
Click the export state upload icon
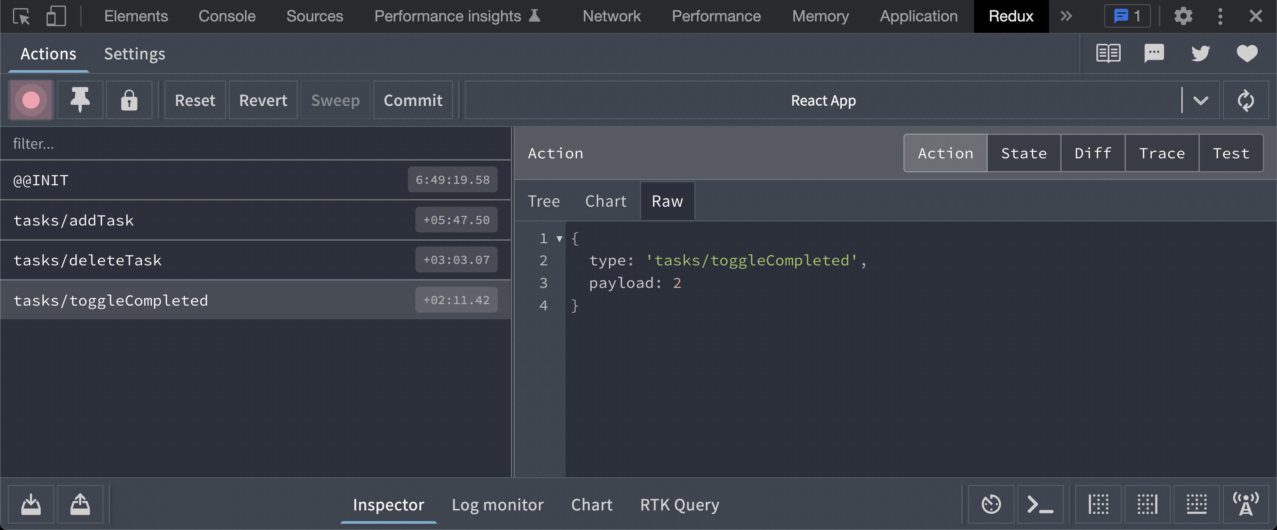80,504
